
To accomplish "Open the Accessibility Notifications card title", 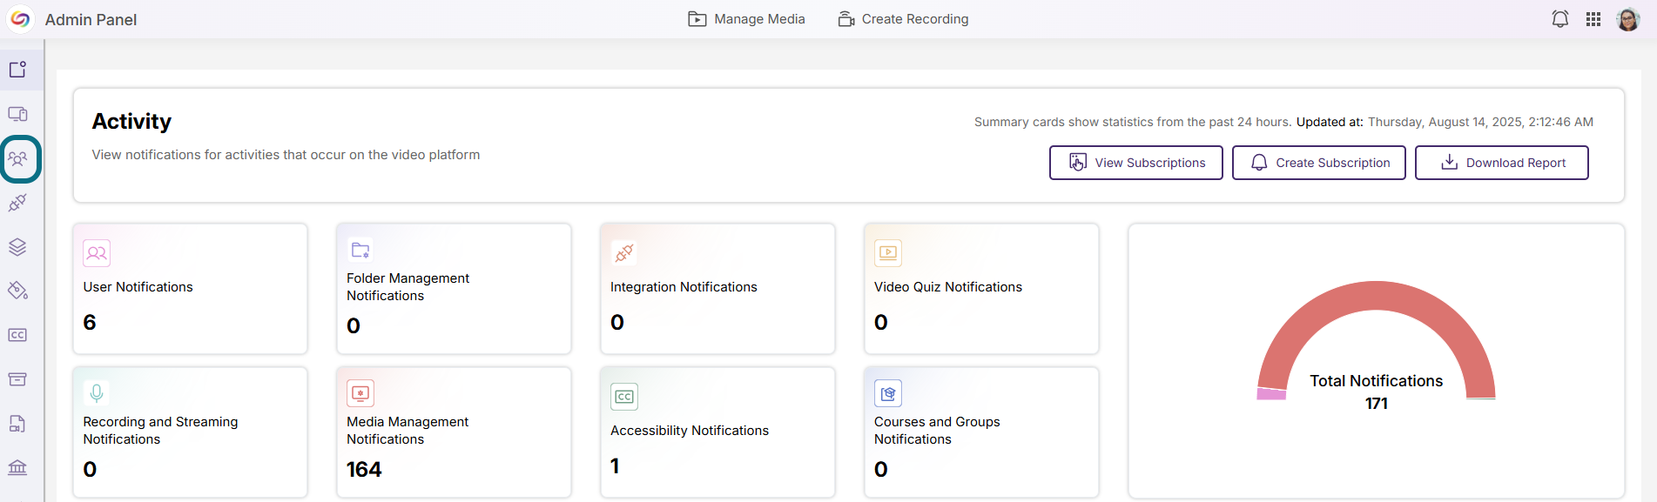I will click(x=690, y=431).
